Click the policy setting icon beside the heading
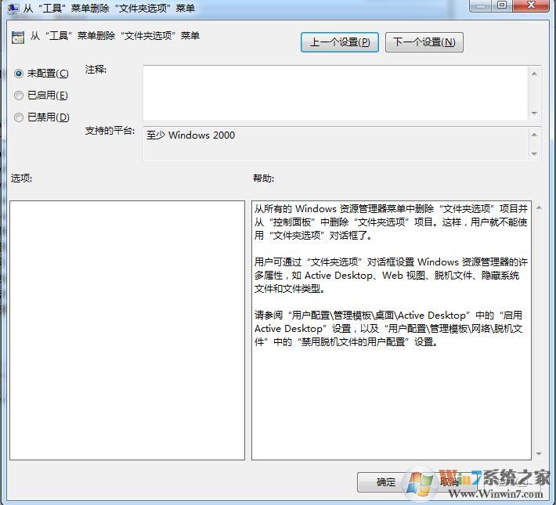Image resolution: width=556 pixels, height=505 pixels. [x=18, y=37]
